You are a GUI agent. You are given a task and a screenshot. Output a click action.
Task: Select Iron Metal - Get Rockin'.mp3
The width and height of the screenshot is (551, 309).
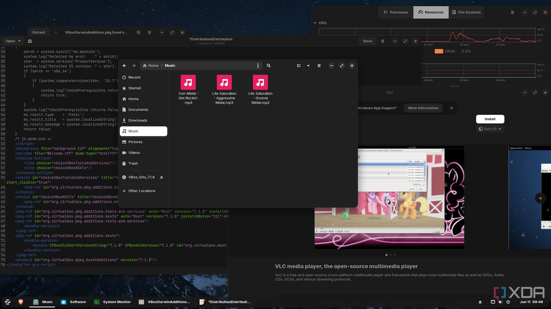188,90
